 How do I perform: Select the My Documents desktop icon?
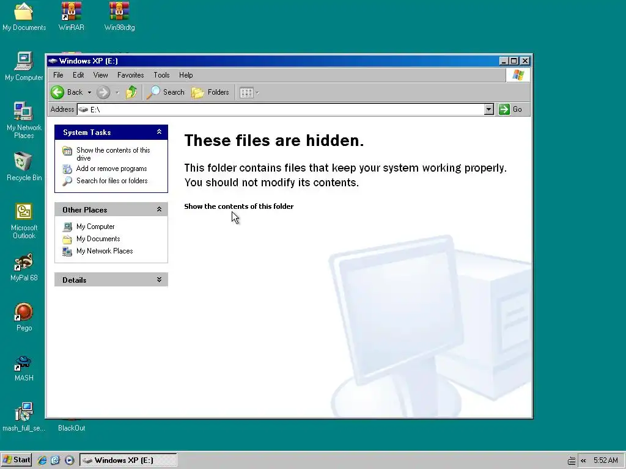24,16
